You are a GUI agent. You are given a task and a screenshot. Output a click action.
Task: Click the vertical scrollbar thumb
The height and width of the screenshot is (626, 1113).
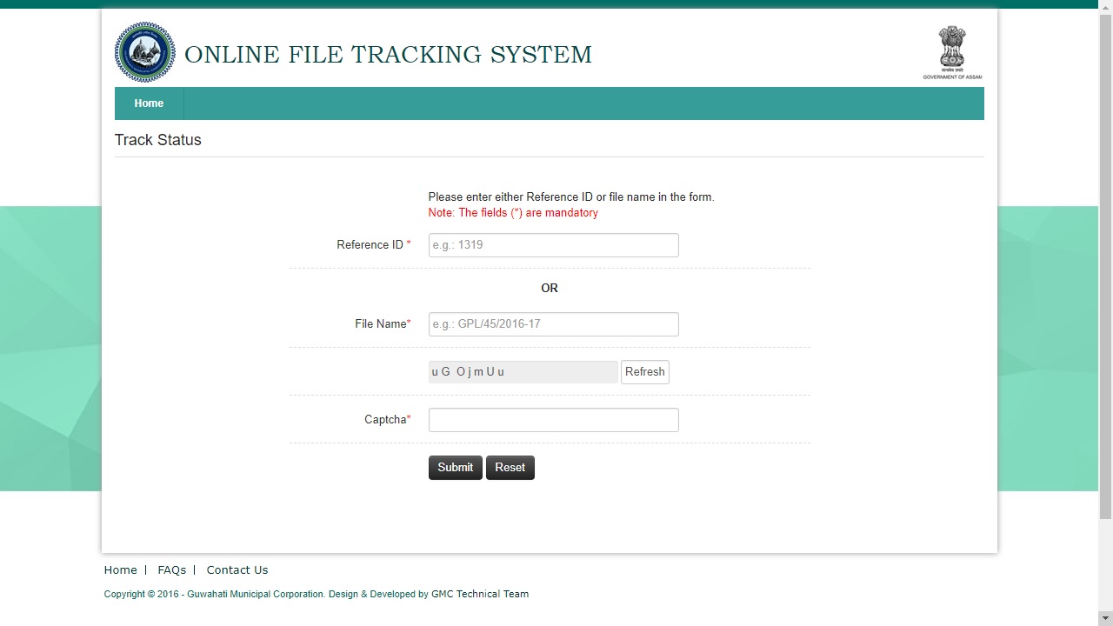1105,261
